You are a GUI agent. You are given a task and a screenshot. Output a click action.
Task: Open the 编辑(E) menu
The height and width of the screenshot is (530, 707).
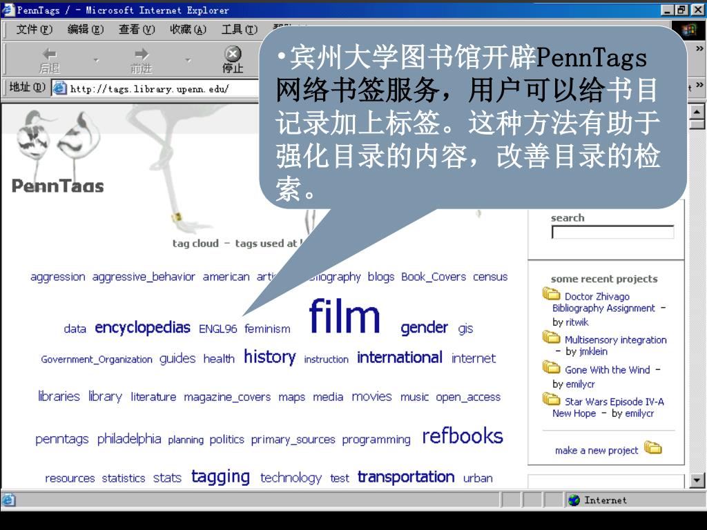pos(86,29)
